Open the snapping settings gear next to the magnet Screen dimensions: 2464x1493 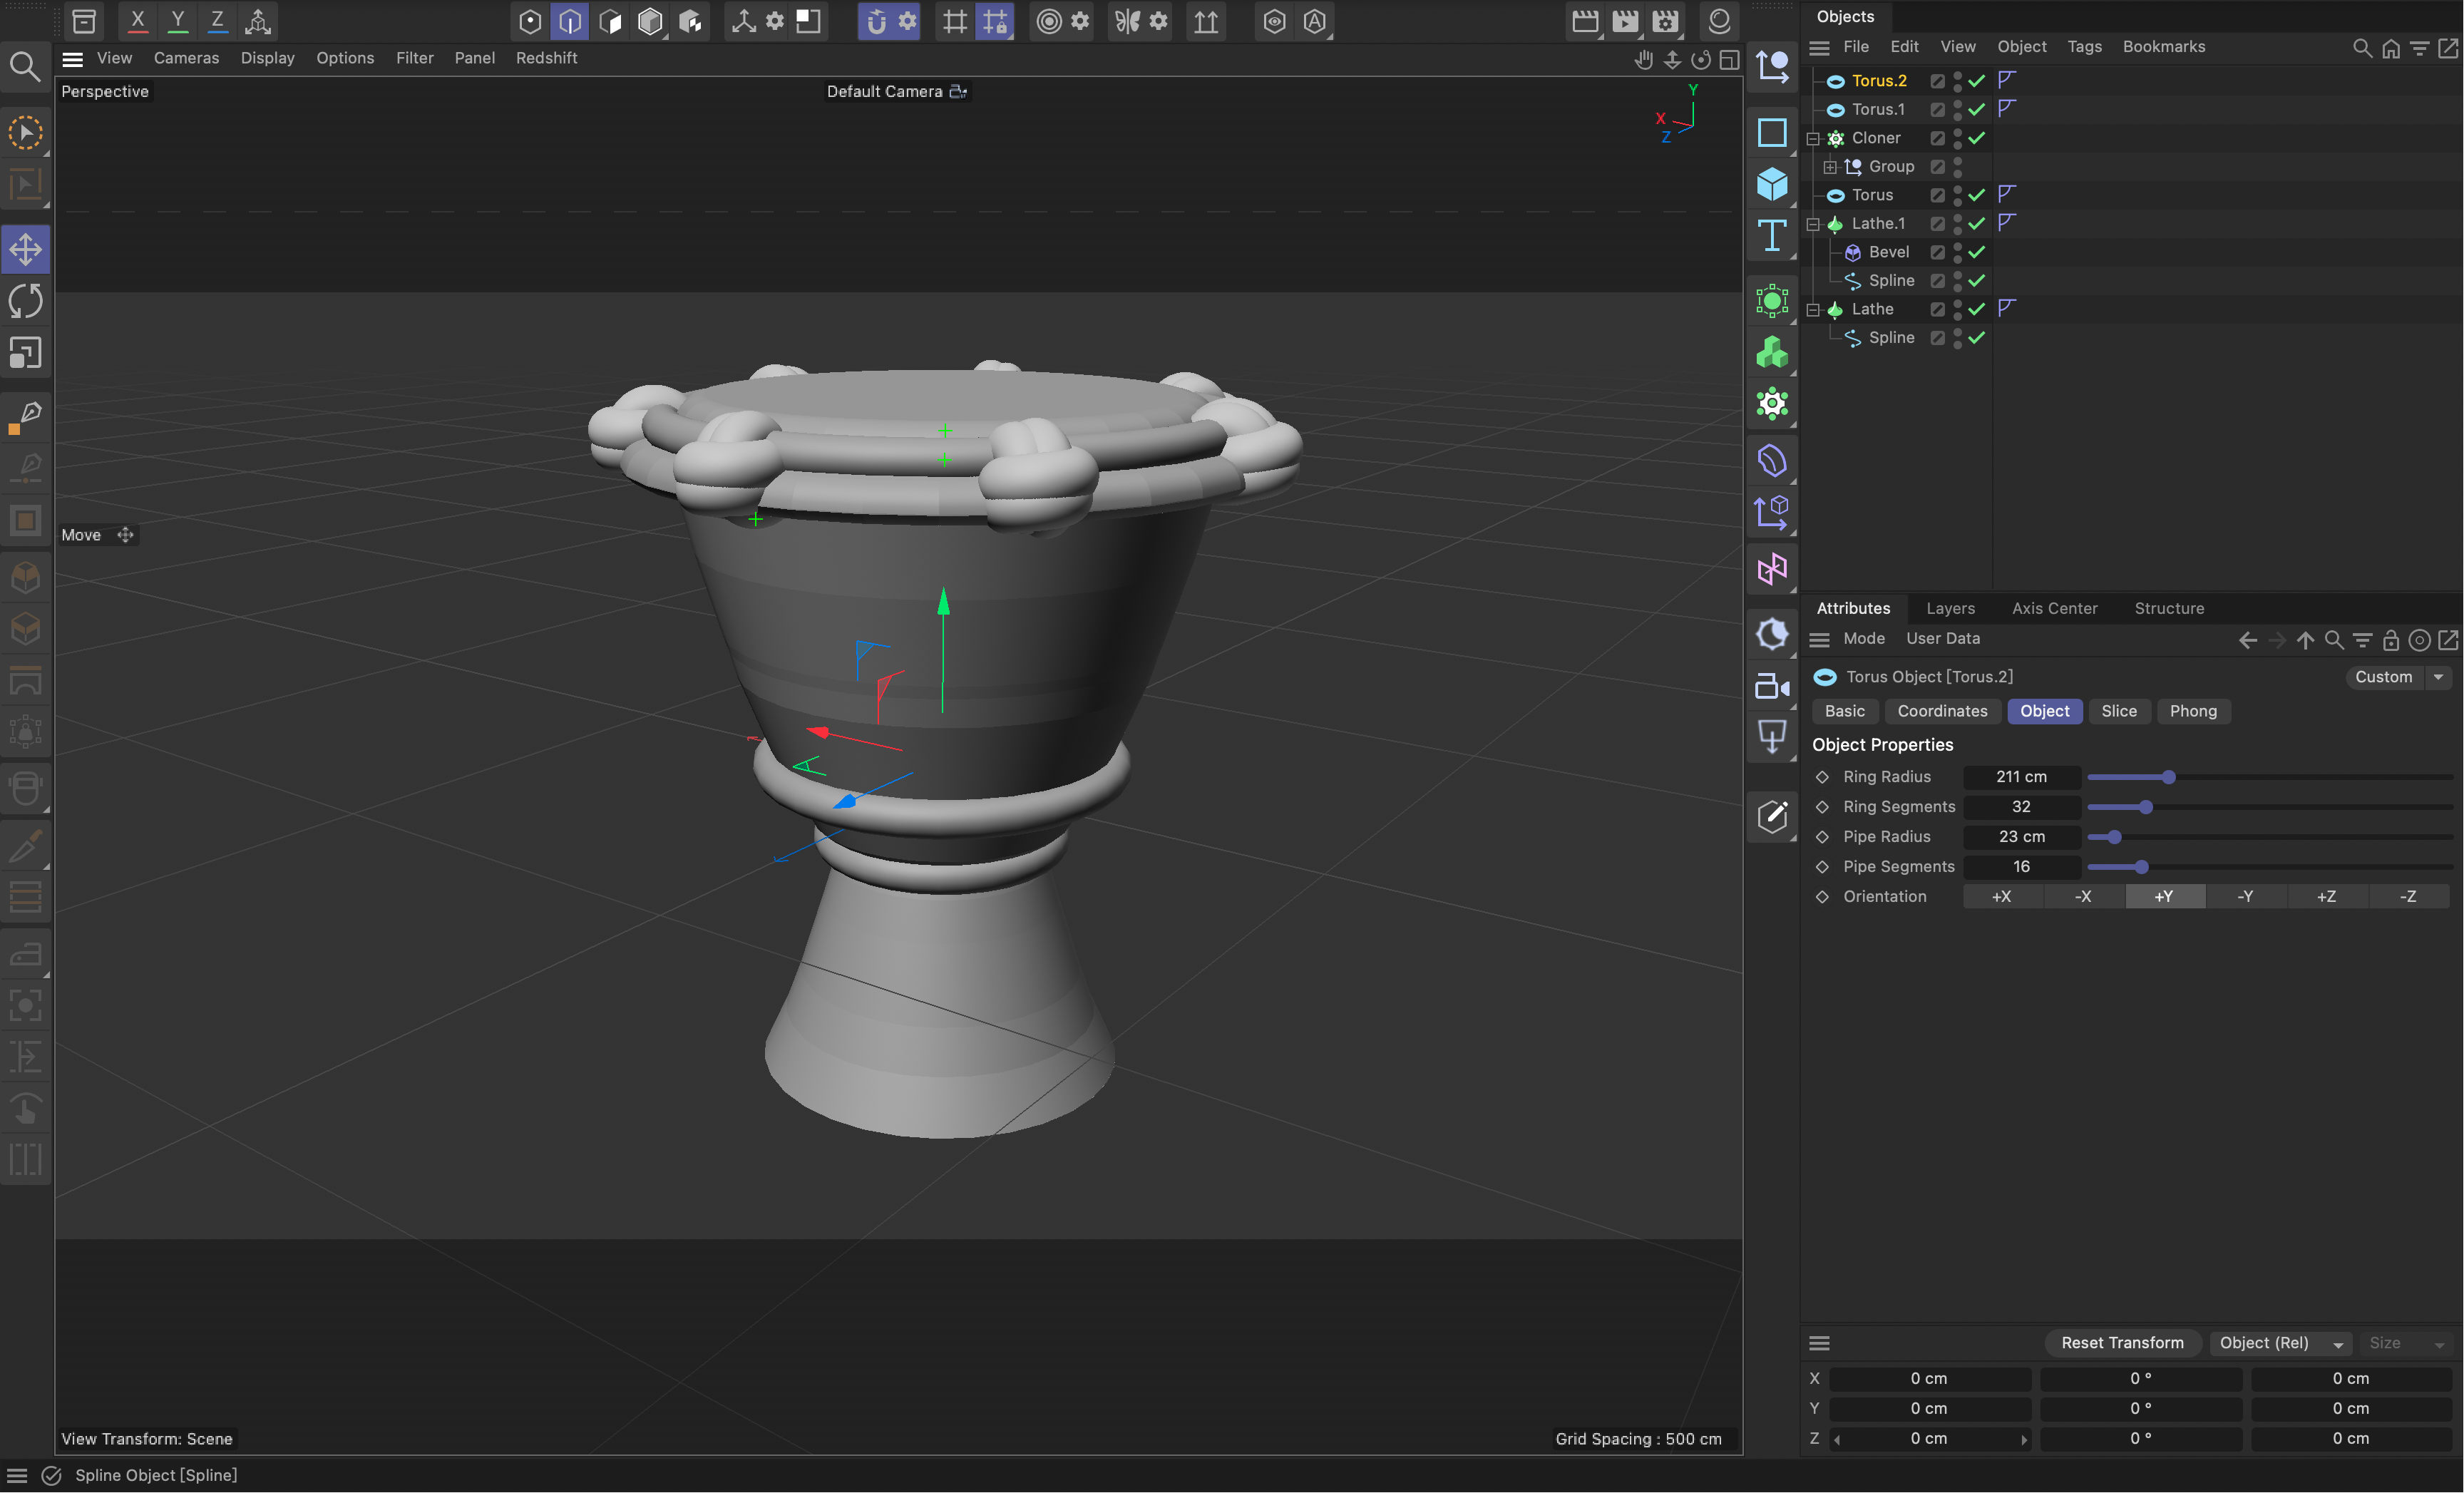coord(906,21)
